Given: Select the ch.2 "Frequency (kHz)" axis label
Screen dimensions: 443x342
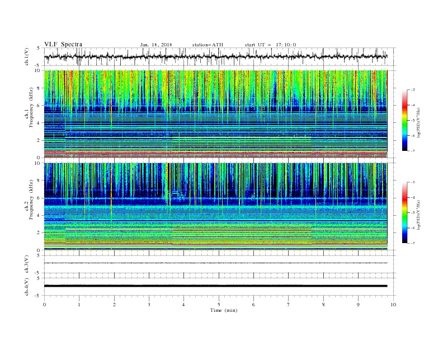Looking at the screenshot, I should (x=31, y=199).
